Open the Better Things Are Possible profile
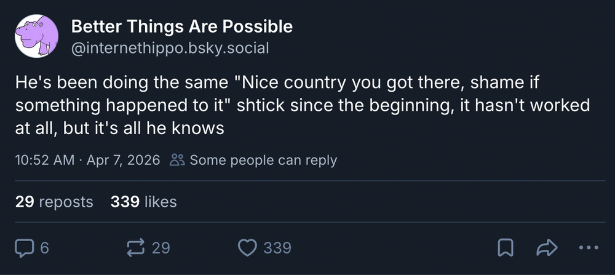 click(181, 26)
